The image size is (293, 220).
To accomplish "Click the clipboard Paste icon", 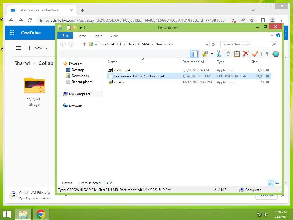I will pos(237,54).
